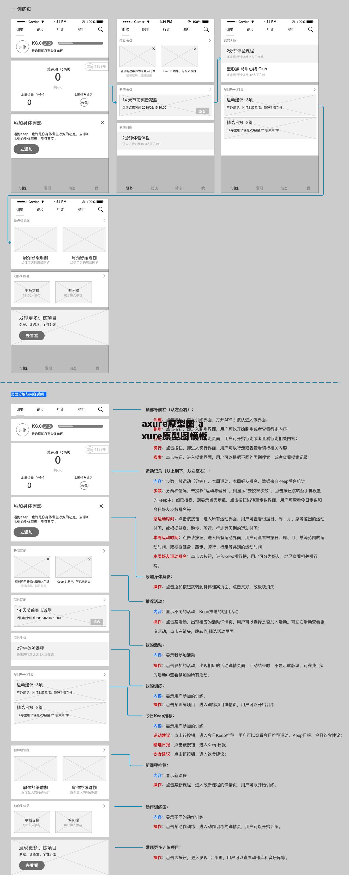Tap 去看看 button in phone starting with 新课程训练
The height and width of the screenshot is (875, 349).
tap(32, 336)
